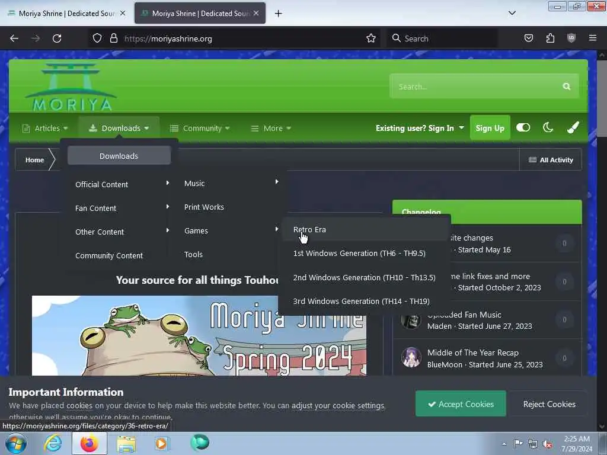Open the adjust your cookie settings link
Screen dimensions: 607x455
(337, 406)
